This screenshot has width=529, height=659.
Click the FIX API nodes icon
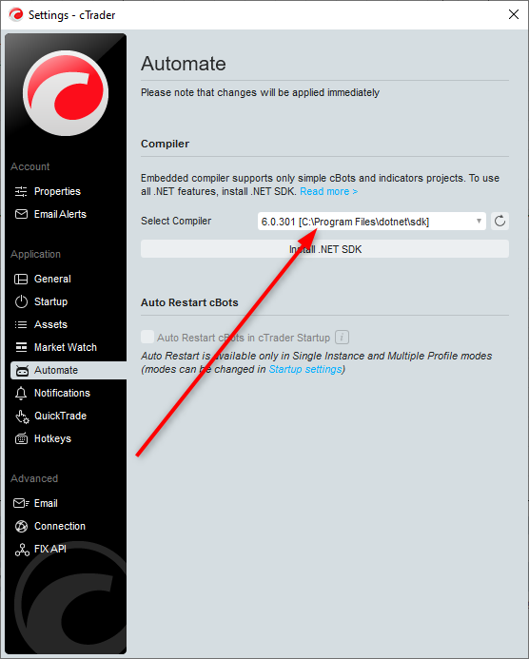coord(22,550)
